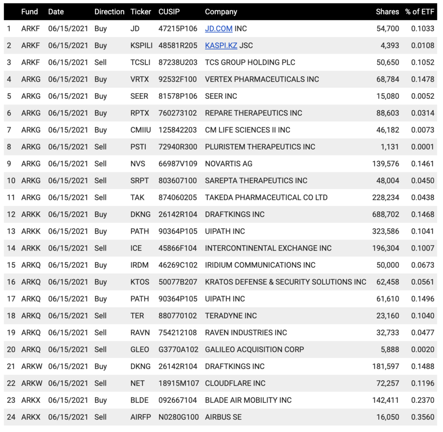The image size is (443, 432).
Task: Select REPARE THERAPEUTICS INC cell
Action: (x=254, y=113)
